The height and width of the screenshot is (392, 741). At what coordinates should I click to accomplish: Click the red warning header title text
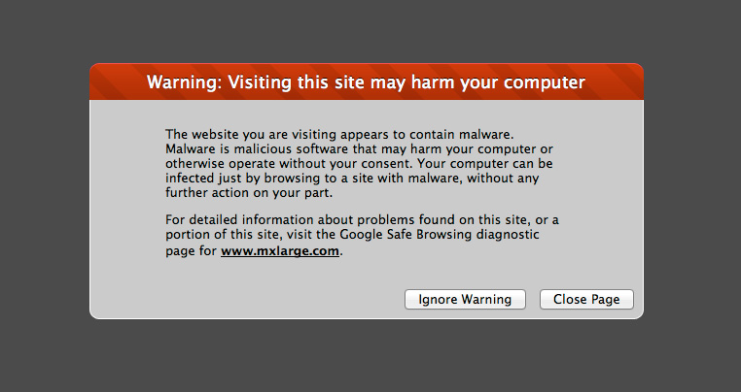[x=367, y=82]
